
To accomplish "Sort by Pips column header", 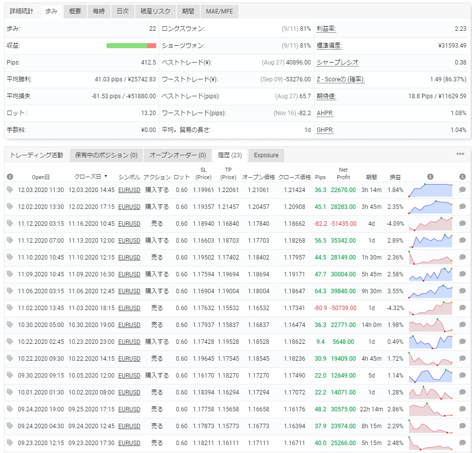I will (320, 177).
